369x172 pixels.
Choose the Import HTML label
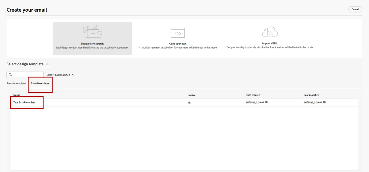pyautogui.click(x=270, y=44)
